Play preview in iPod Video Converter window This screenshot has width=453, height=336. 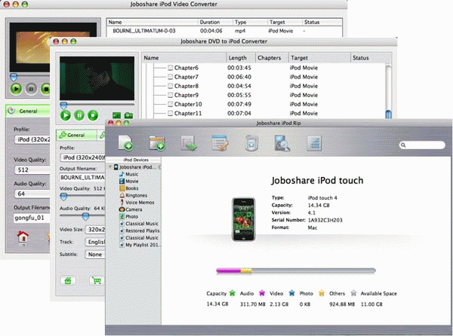pos(16,89)
